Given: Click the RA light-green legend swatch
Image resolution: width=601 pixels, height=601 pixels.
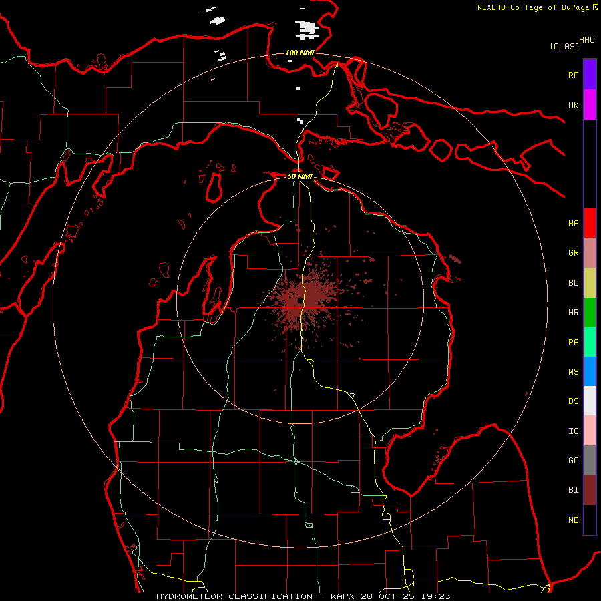Looking at the screenshot, I should pos(590,342).
